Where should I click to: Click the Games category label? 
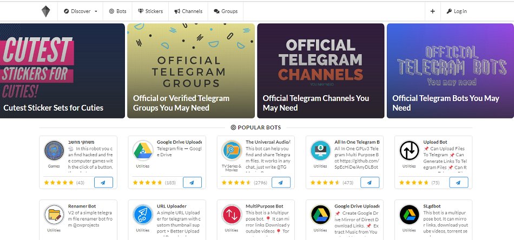(x=54, y=166)
